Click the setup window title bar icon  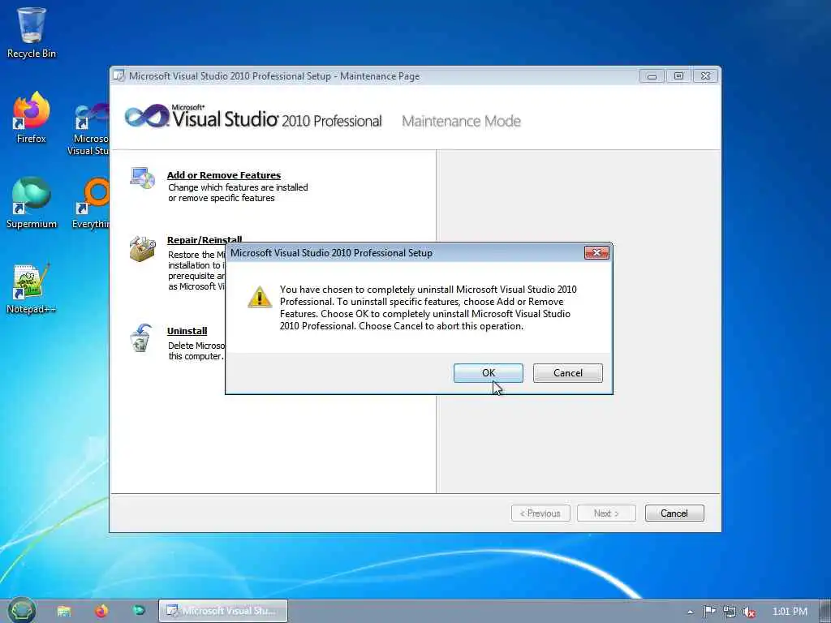click(119, 76)
